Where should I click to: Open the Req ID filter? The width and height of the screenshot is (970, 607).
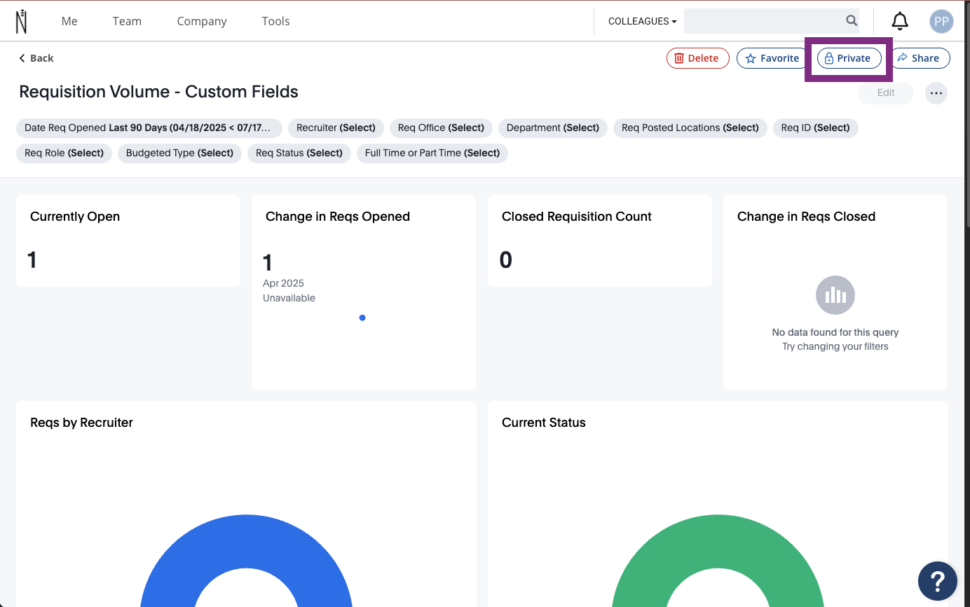click(815, 128)
